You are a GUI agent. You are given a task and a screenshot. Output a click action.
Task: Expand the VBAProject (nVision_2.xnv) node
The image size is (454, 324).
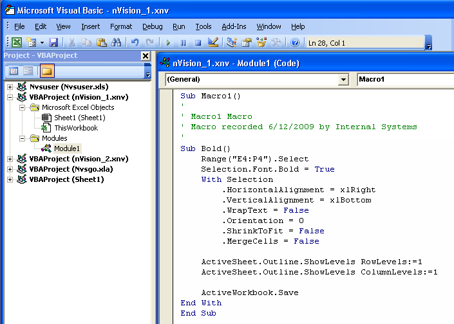10,159
